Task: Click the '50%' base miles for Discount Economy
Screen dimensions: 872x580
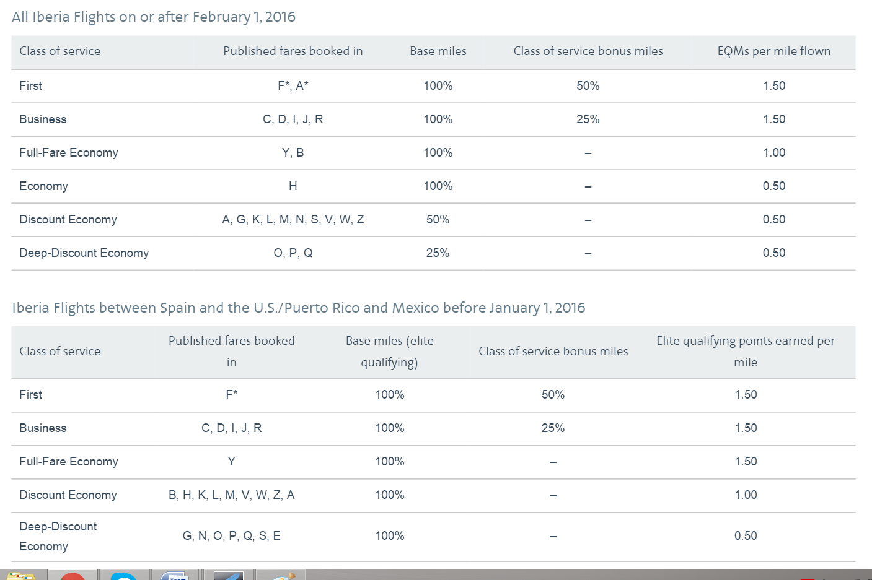Action: 438,220
